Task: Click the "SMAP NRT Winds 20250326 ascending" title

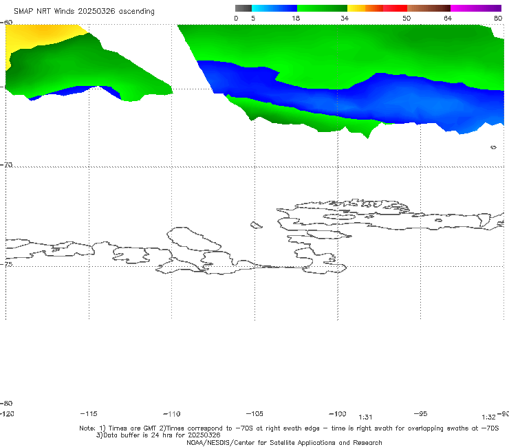Action: coord(84,12)
